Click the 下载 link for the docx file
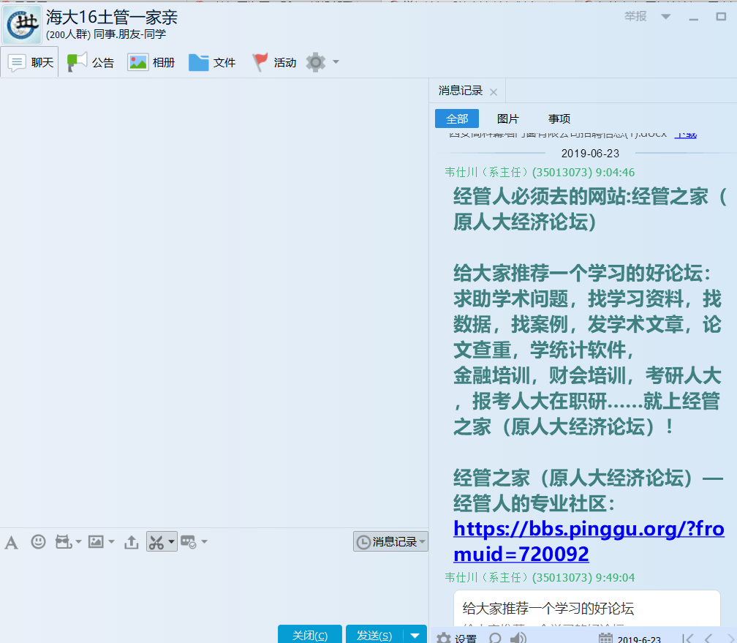 click(686, 135)
